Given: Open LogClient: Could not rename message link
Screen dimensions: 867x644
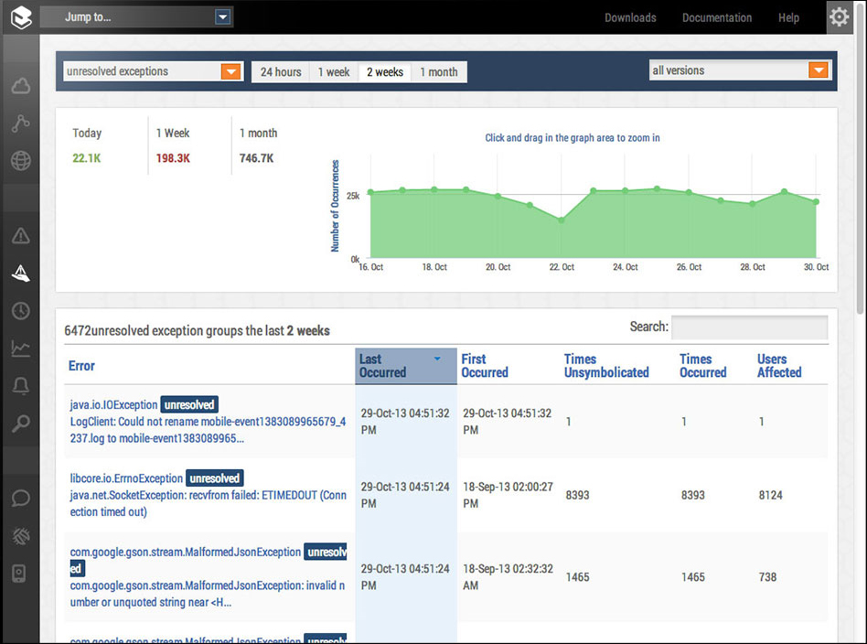Looking at the screenshot, I should click(x=208, y=430).
